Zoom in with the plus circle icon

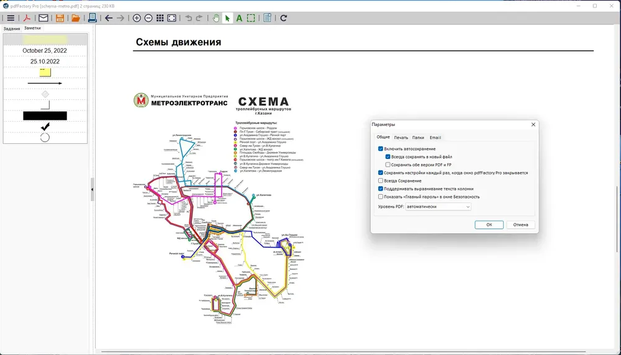click(x=137, y=18)
